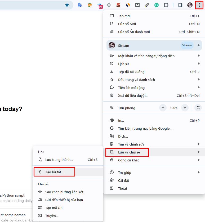
Task: Open Cửa sổ Ẩn danh mới
Action: point(154,32)
